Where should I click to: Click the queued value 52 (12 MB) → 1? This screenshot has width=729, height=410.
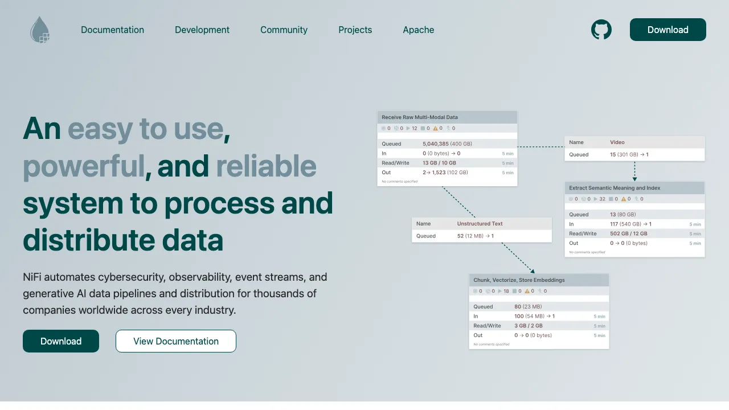click(476, 236)
